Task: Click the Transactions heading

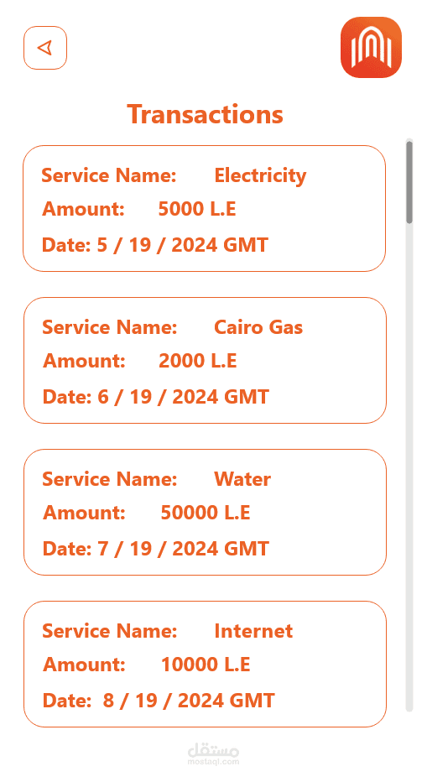Action: pyautogui.click(x=205, y=114)
